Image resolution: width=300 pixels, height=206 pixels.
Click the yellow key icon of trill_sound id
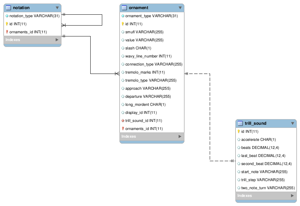click(x=239, y=131)
